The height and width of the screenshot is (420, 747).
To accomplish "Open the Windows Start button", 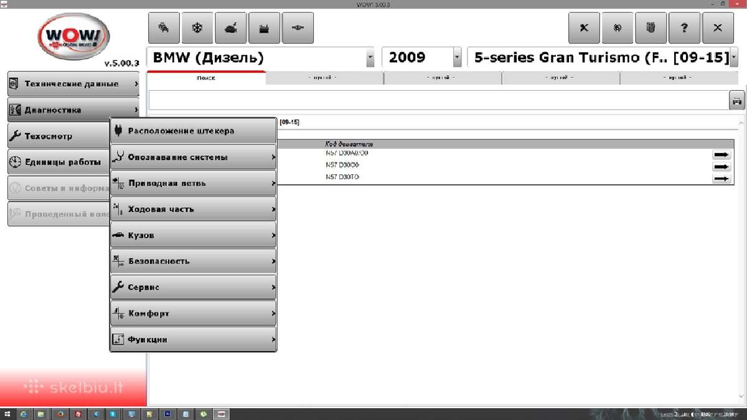I will (7, 414).
